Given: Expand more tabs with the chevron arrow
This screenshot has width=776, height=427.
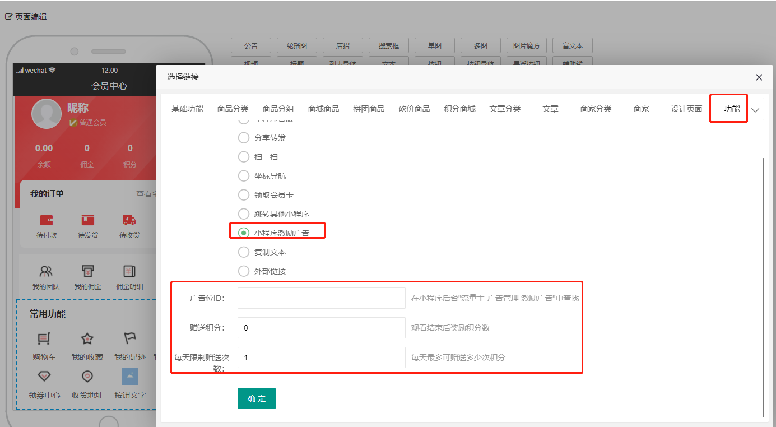Looking at the screenshot, I should 755,110.
